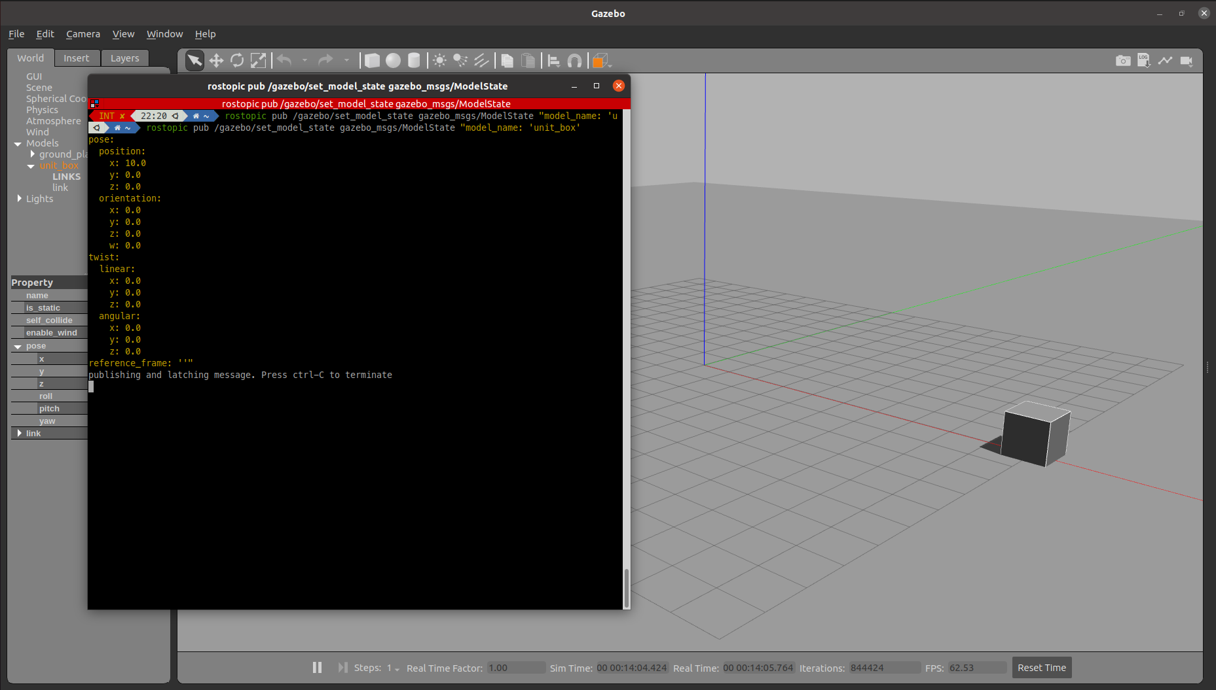The height and width of the screenshot is (690, 1216).
Task: Open the File menu
Action: (16, 34)
